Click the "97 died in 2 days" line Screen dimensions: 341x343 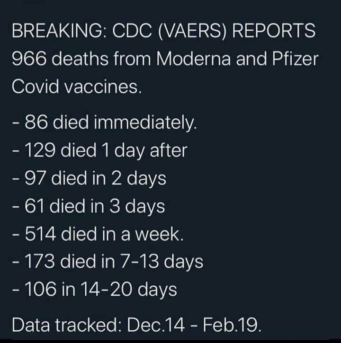click(89, 178)
